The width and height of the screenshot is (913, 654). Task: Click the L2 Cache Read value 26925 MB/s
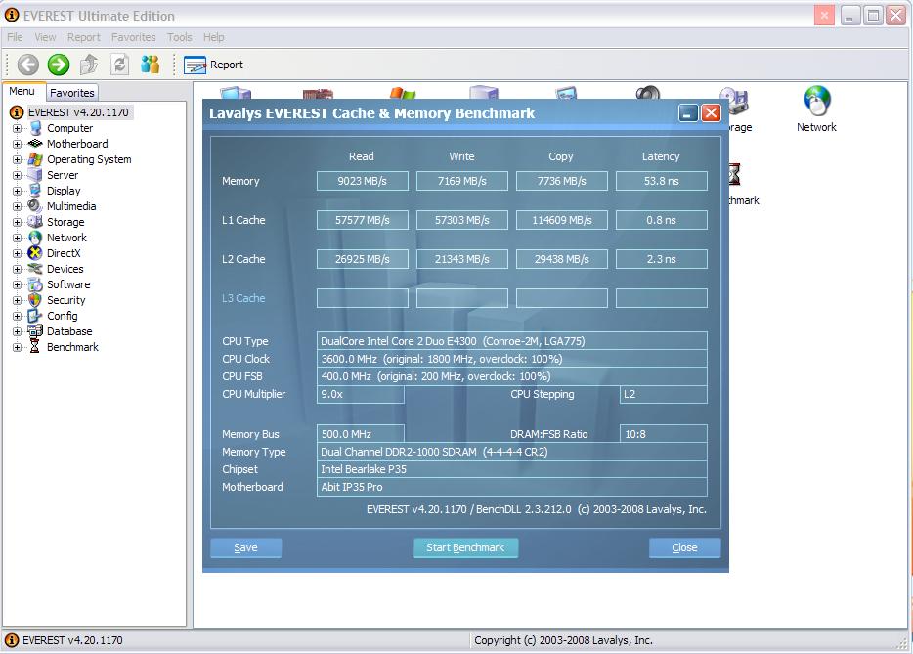[363, 259]
